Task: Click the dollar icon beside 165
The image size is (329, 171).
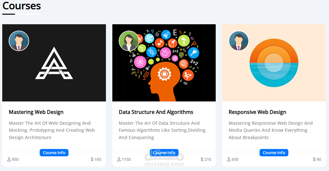Action: click(x=92, y=159)
